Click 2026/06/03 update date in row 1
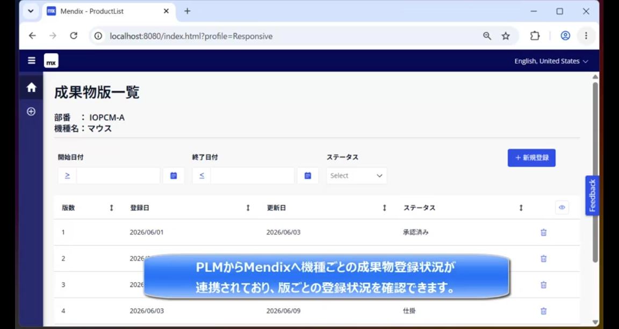Viewport: 619px width, 329px height. 283,232
